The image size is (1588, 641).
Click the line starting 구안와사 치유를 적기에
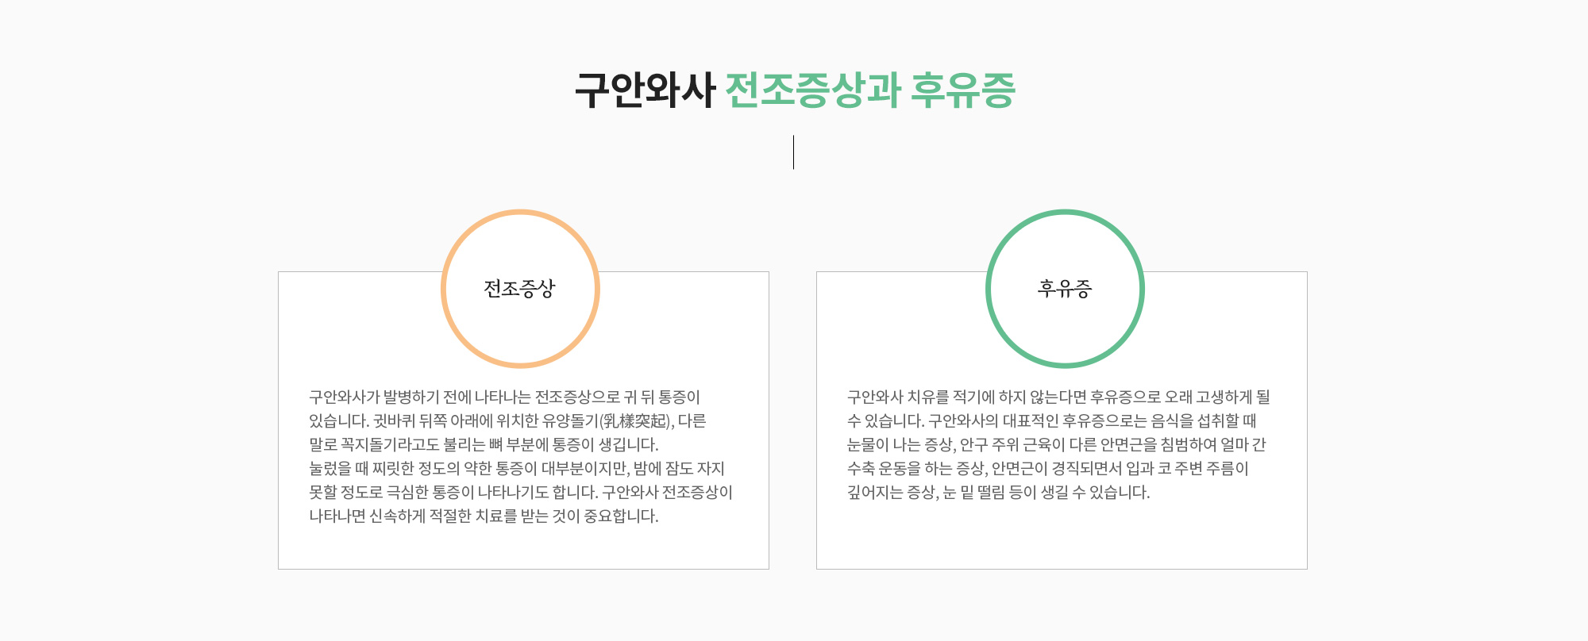coord(1058,397)
